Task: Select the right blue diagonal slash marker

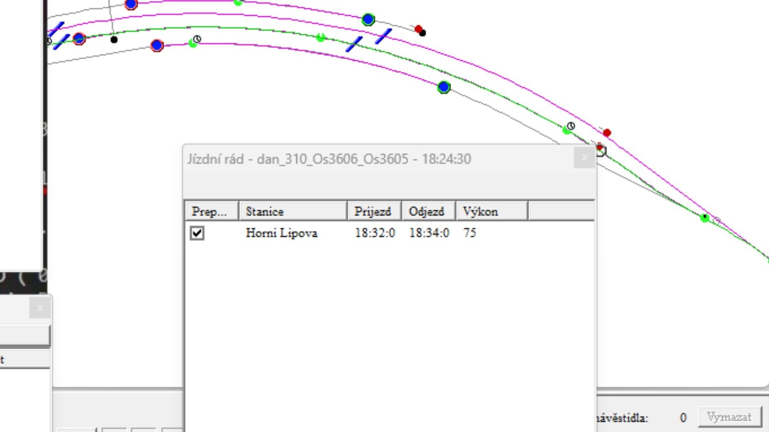Action: [x=383, y=36]
